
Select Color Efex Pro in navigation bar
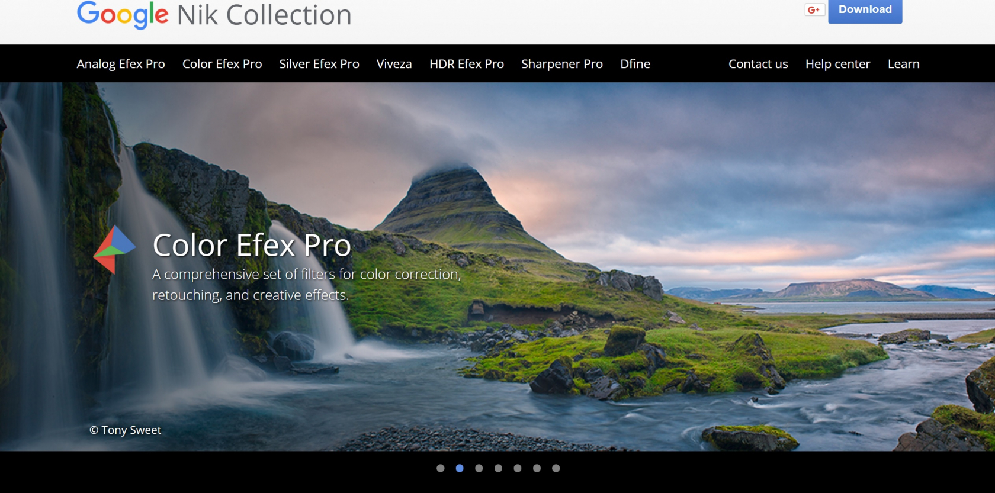pos(222,64)
